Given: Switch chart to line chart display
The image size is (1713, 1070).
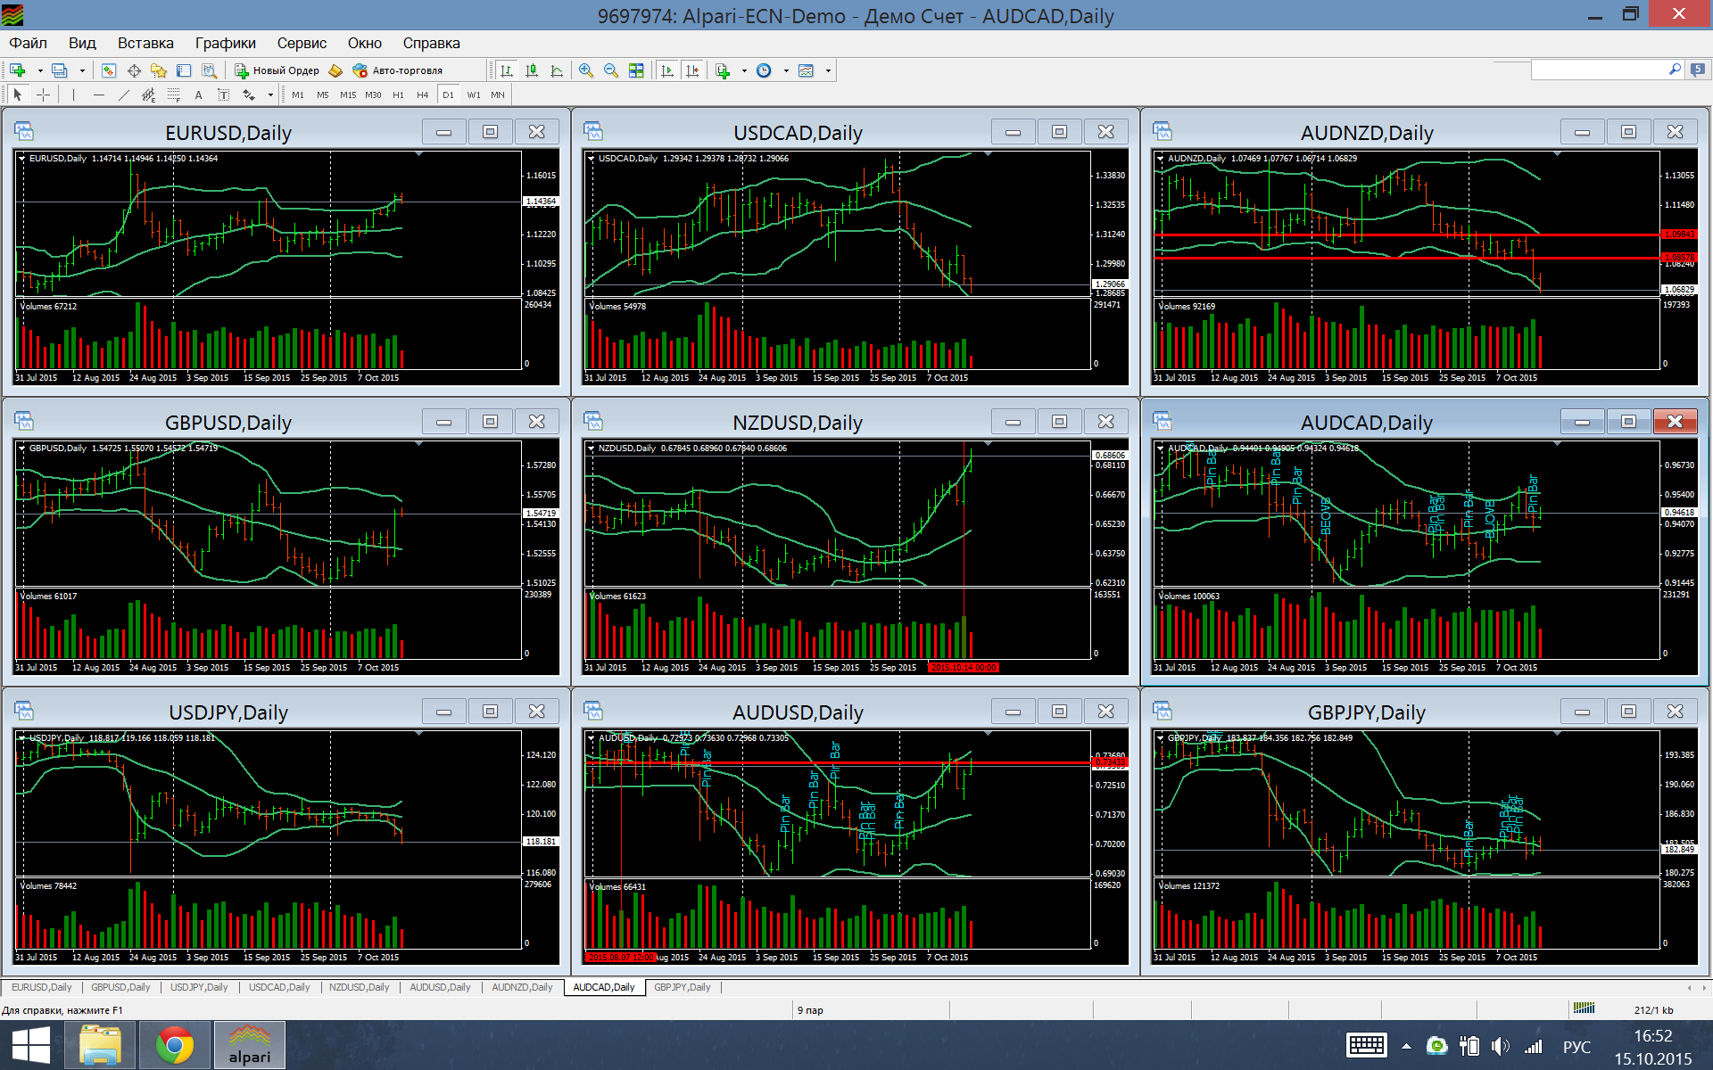Looking at the screenshot, I should 557,70.
